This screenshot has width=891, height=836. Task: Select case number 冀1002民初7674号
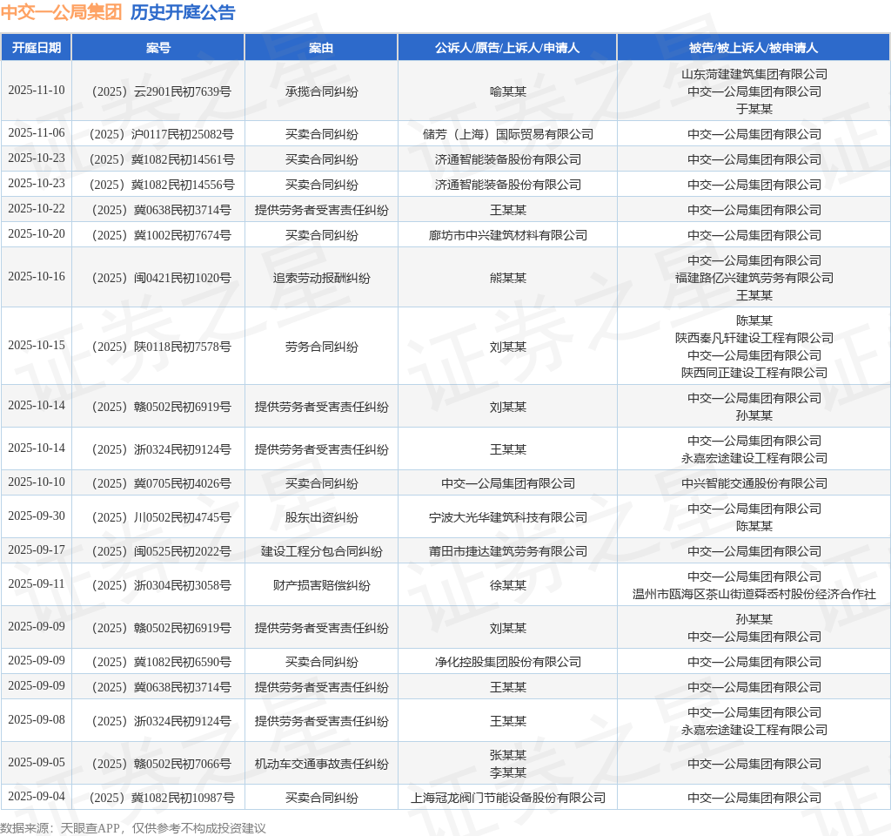pyautogui.click(x=161, y=235)
